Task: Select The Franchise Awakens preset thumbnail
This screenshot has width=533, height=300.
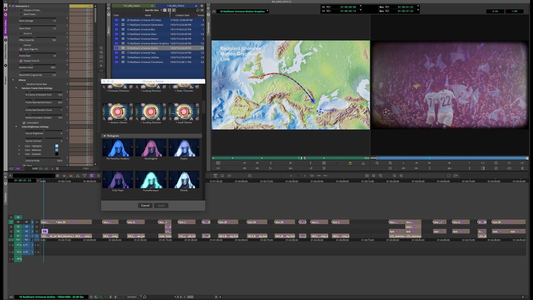Action: coord(118,148)
